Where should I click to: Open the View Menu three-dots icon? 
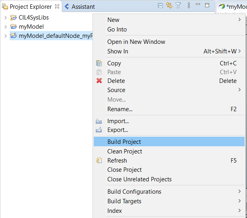click(x=189, y=6)
